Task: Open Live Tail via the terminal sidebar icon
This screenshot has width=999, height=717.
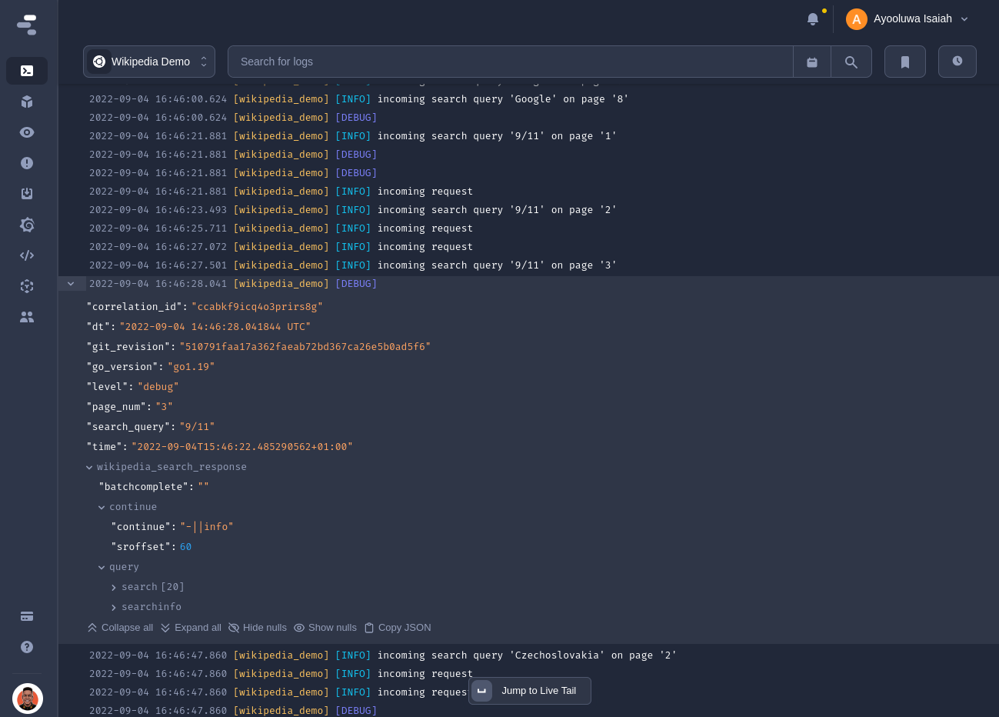Action: [x=27, y=71]
